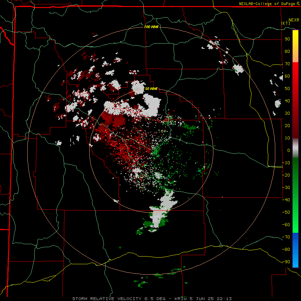The height and width of the screenshot is (301, 301).
Task: Click the positive 40 knot scale label
Action: point(287,101)
